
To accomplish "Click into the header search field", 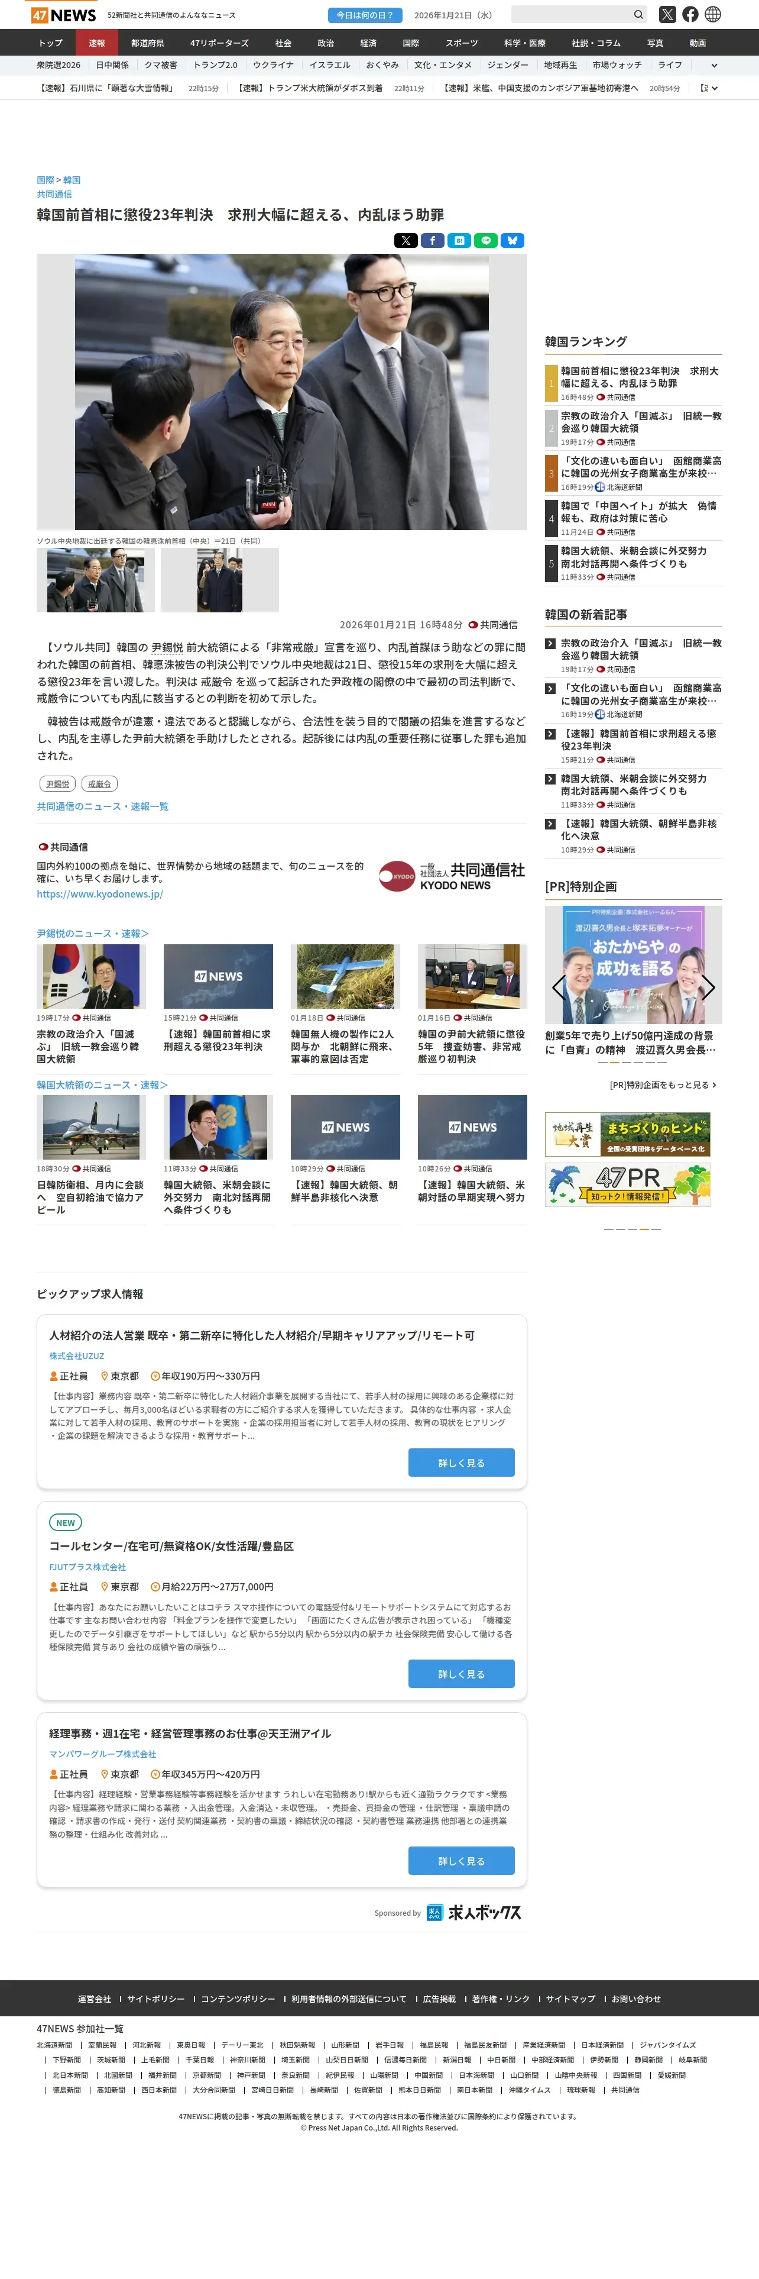I will 572,15.
